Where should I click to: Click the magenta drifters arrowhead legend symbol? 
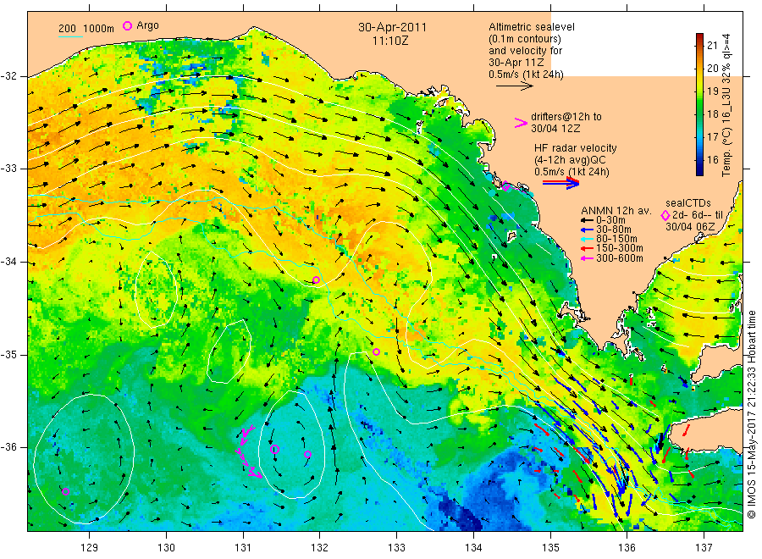521,123
